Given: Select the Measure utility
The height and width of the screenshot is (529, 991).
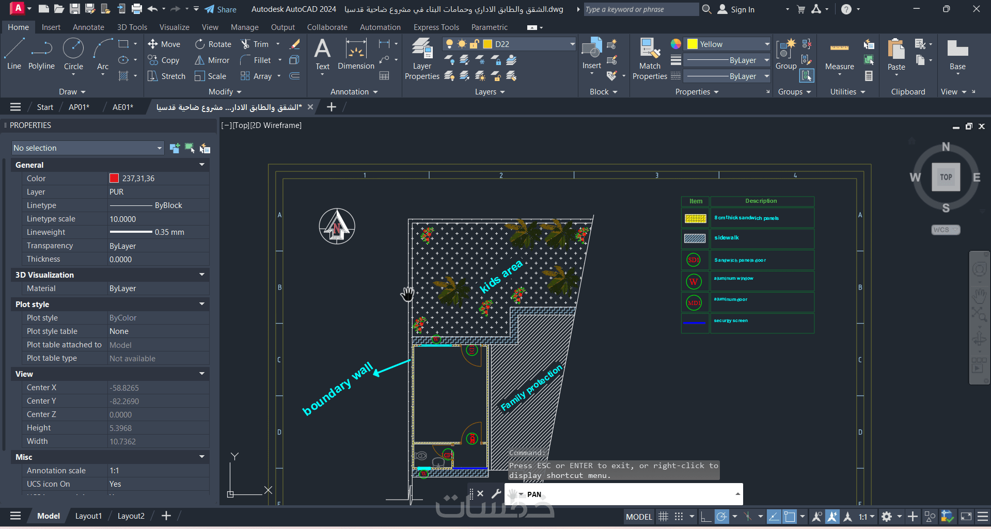Looking at the screenshot, I should coord(839,56).
